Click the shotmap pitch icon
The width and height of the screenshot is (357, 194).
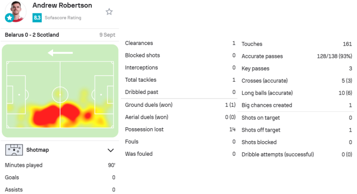click(x=14, y=150)
